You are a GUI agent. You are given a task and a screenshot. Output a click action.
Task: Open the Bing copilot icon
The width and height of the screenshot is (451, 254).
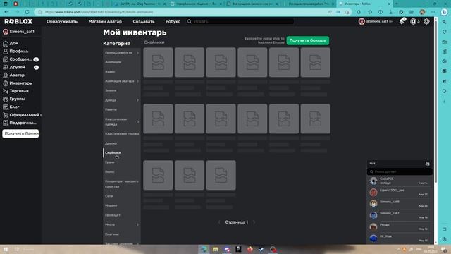[445, 12]
